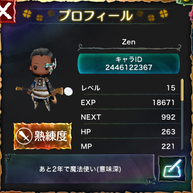Select the レベル stat row
The width and height of the screenshot is (193, 193).
click(x=128, y=88)
